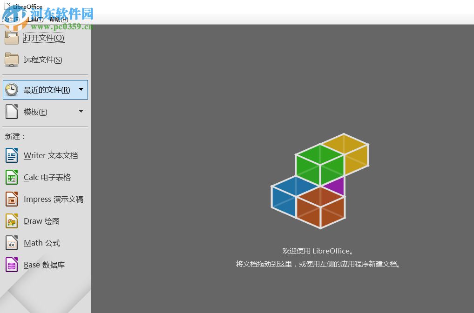The image size is (474, 313).
Task: Click the Open File folder icon
Action: pos(11,38)
